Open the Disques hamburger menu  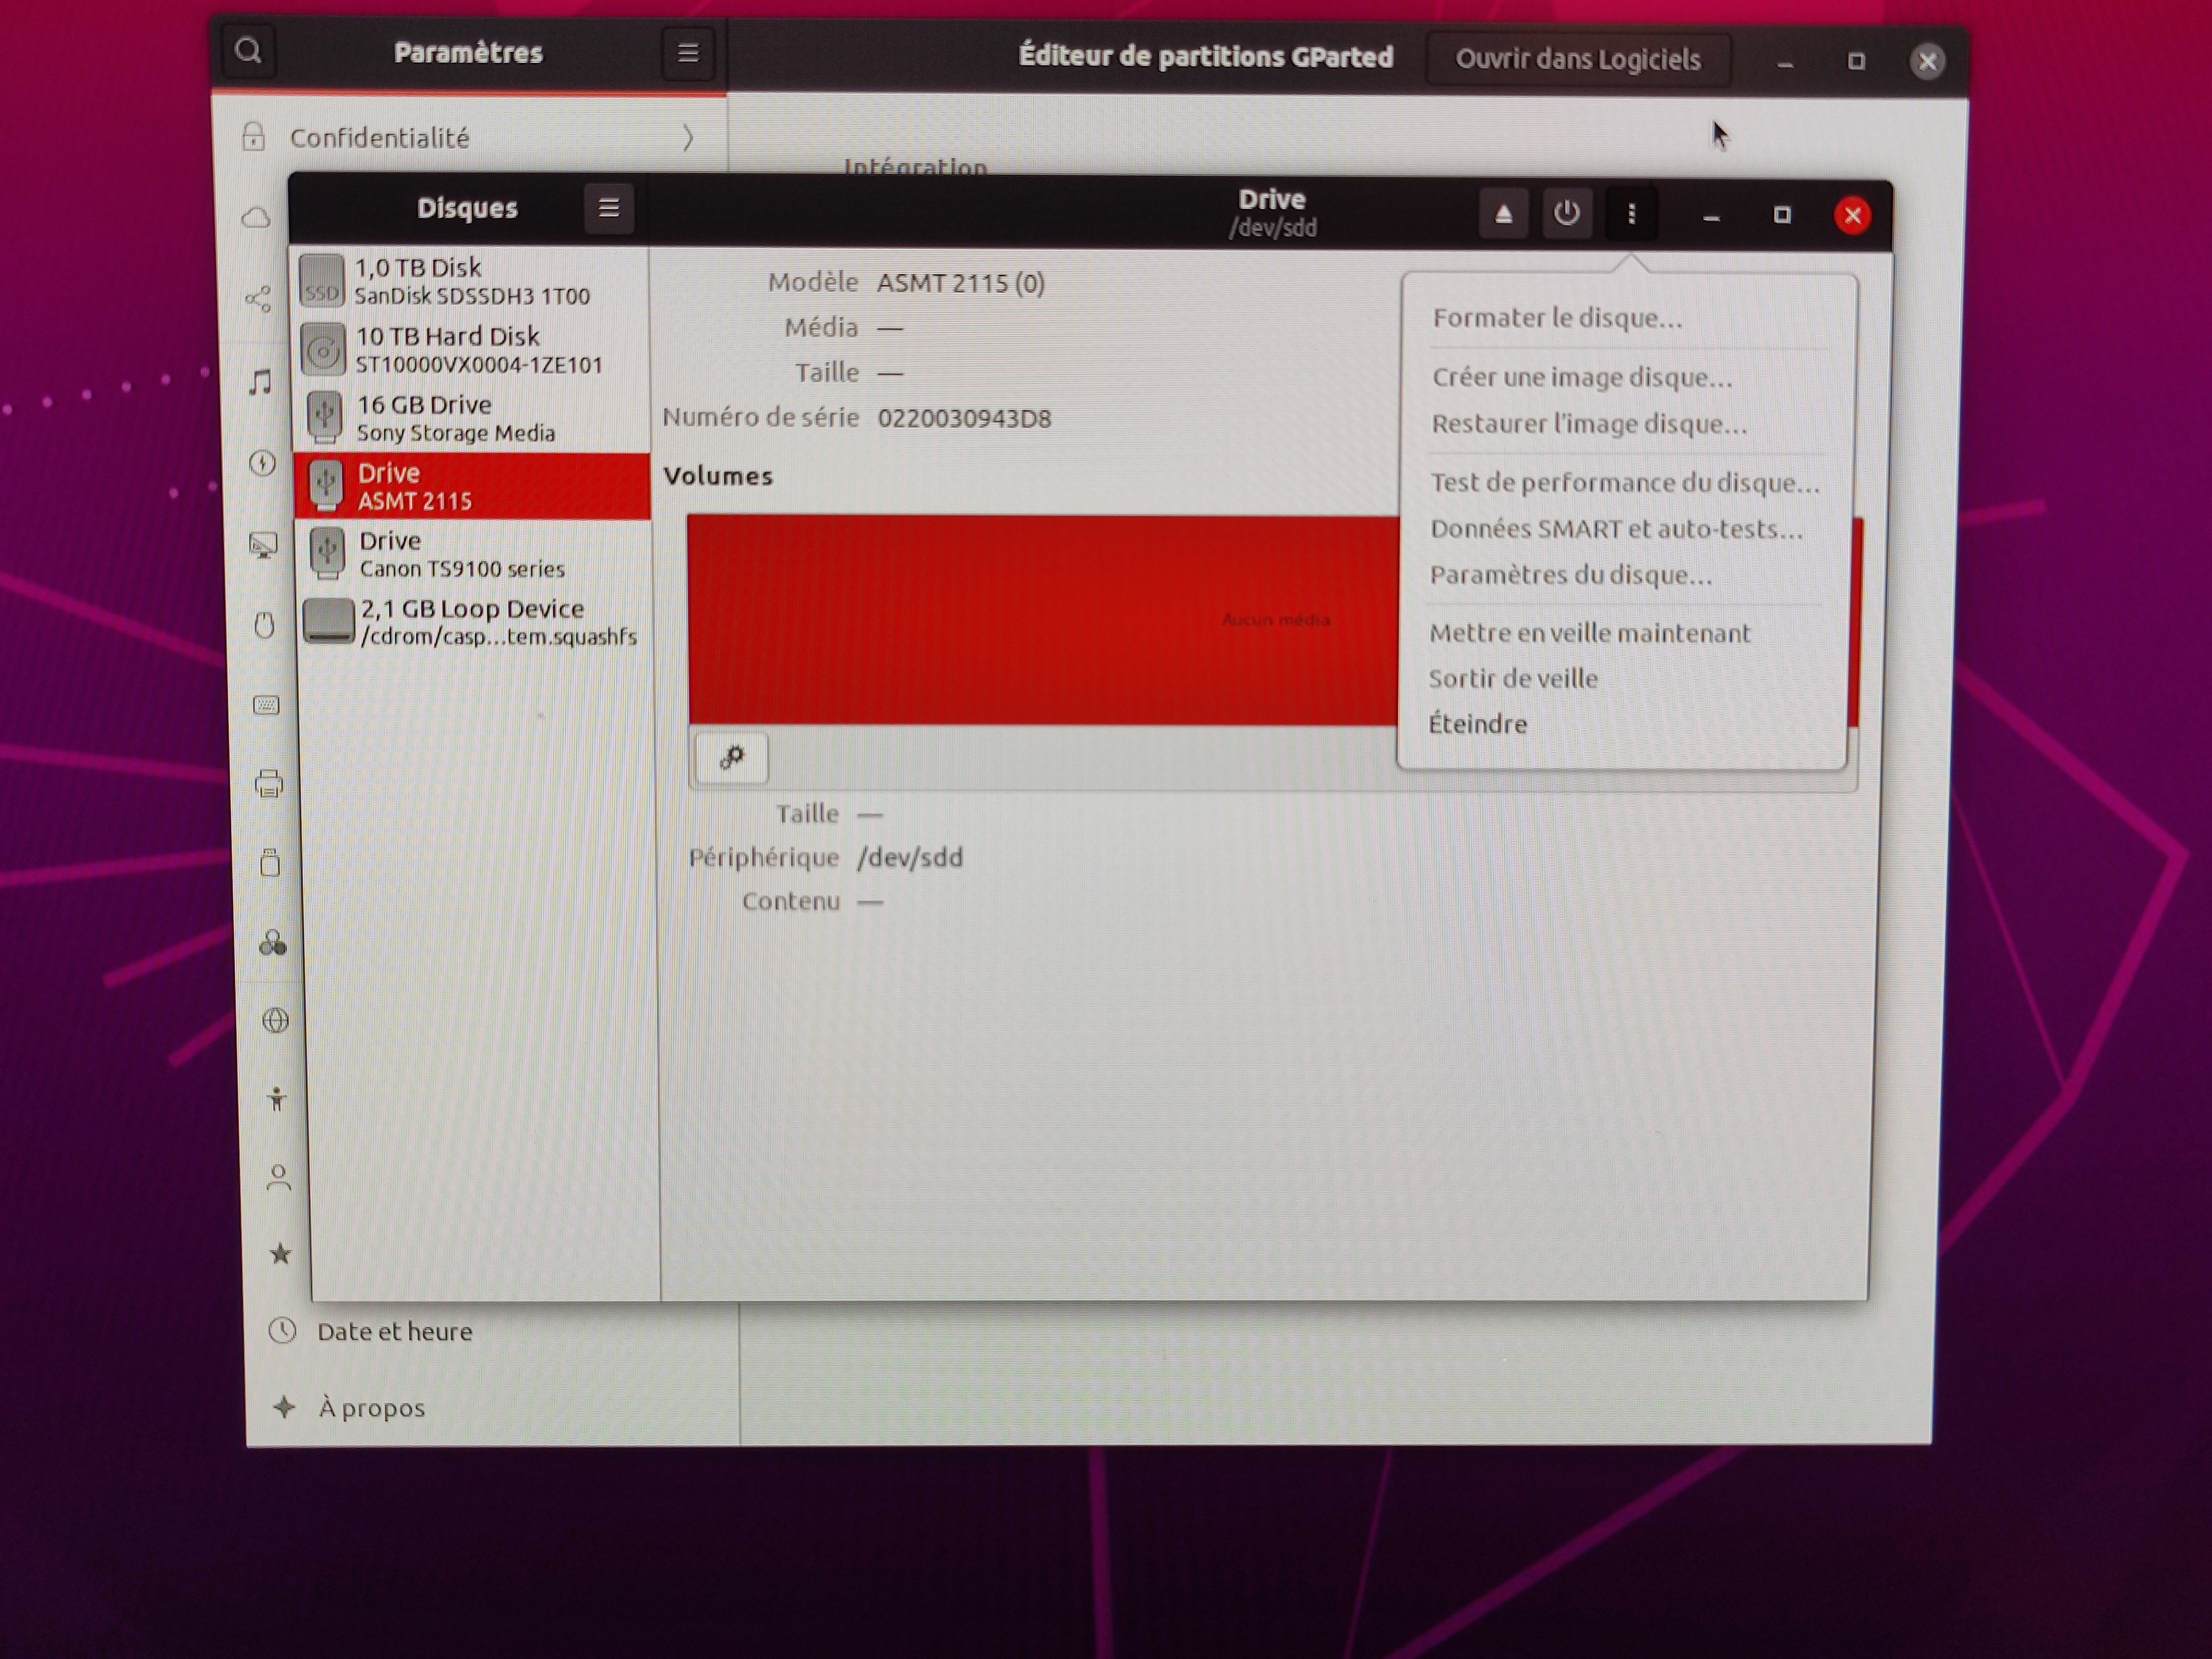point(608,208)
